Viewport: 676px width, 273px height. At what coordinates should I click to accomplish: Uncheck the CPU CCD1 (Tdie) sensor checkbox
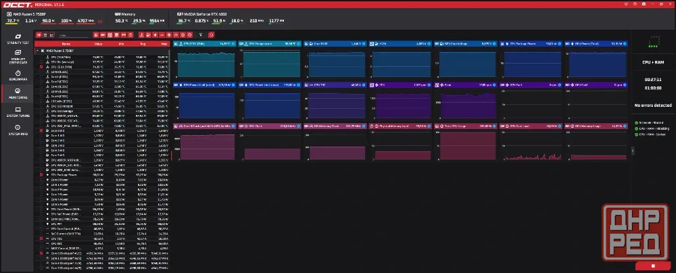click(41, 68)
